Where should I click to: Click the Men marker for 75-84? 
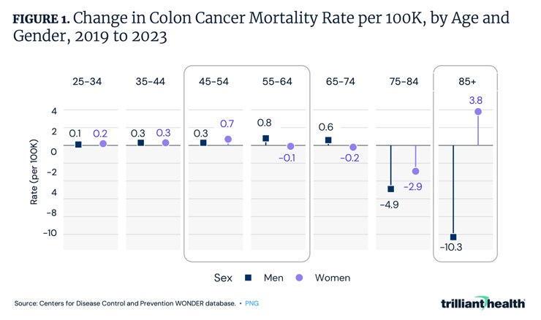tap(391, 188)
